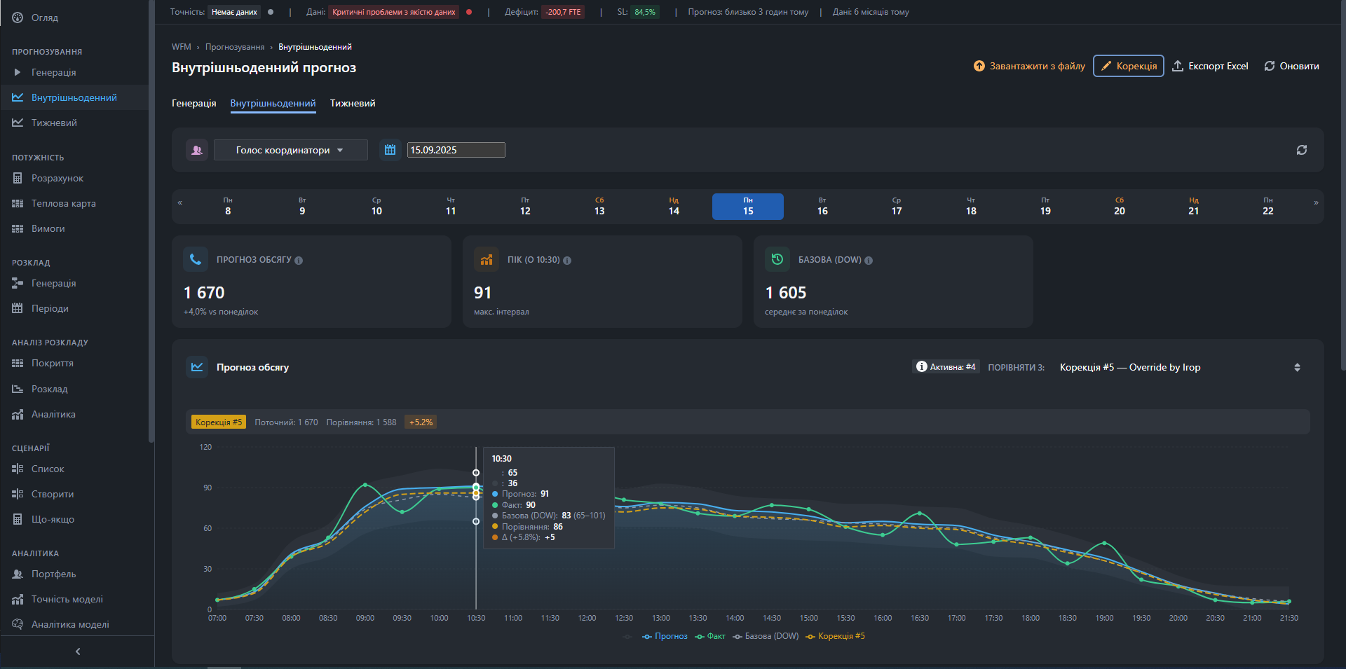Click Експорт Excel button

tap(1210, 66)
